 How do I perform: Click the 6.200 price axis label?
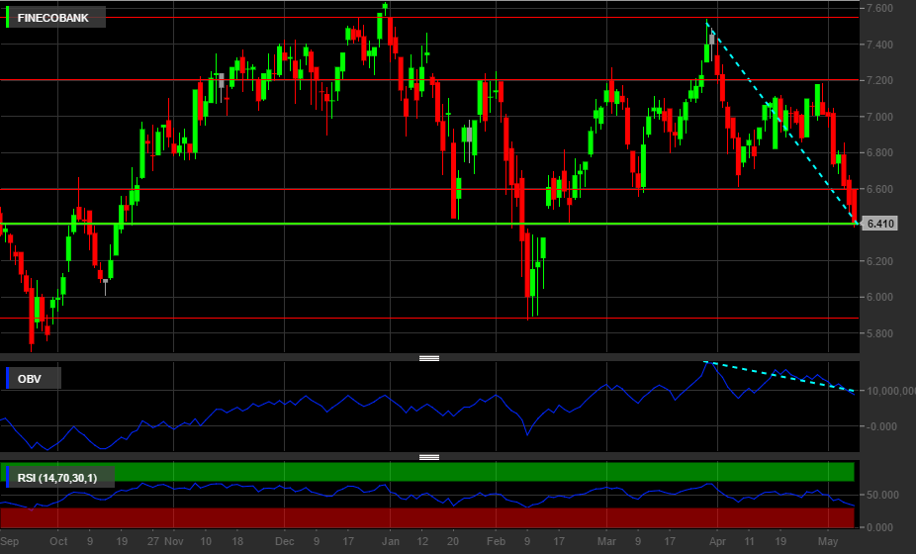point(879,261)
